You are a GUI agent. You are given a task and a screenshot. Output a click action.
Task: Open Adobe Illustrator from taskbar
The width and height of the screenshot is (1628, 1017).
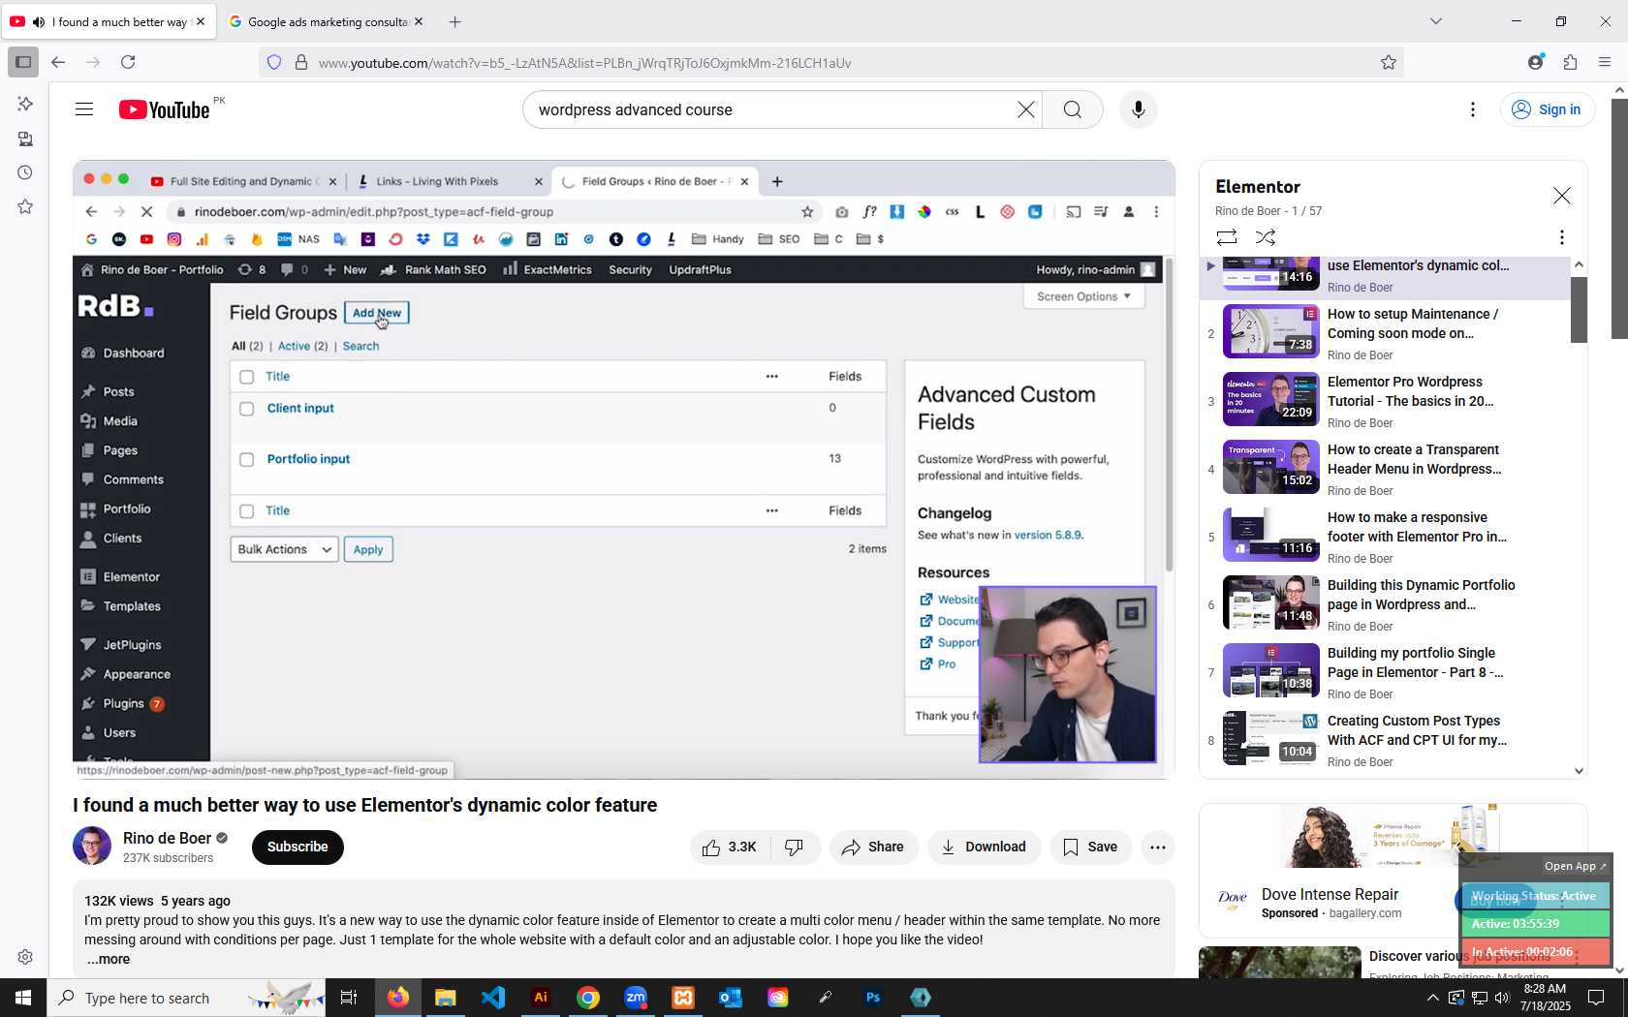(x=541, y=998)
